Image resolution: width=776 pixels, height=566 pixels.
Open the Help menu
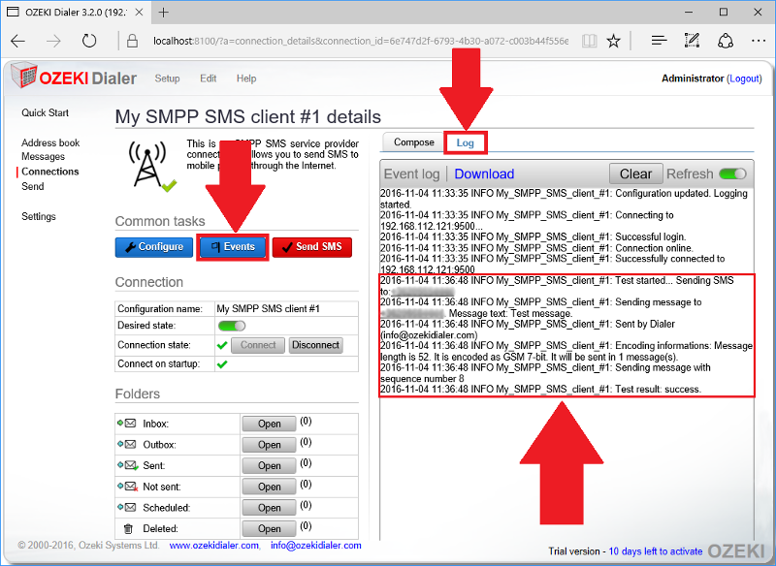[x=246, y=79]
